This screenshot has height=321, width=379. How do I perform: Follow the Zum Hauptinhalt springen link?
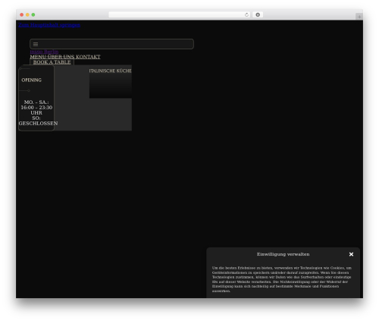click(49, 25)
